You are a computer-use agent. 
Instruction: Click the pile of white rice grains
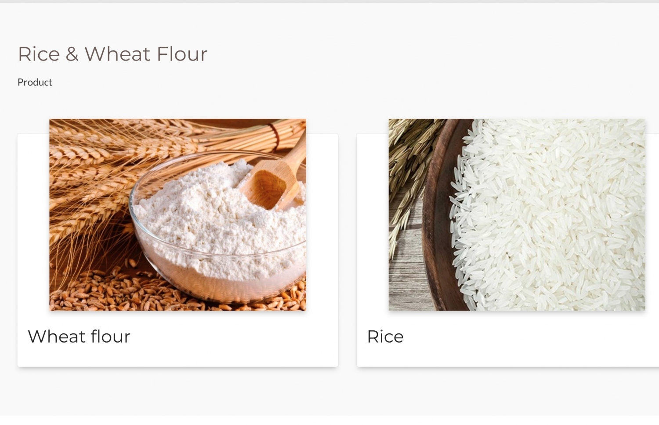[549, 215]
